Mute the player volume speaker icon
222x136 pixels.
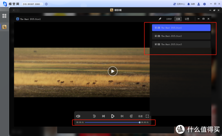[x=78, y=116]
